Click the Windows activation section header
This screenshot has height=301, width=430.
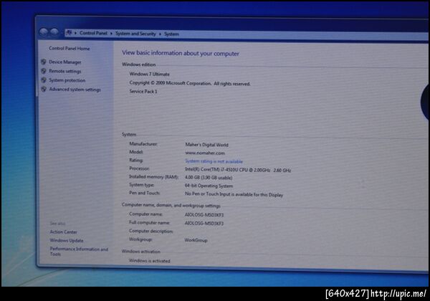141,252
